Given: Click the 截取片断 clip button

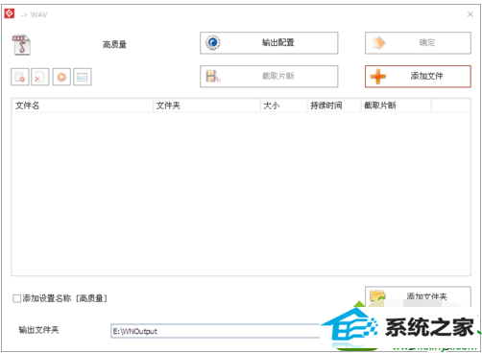Looking at the screenshot, I should click(x=269, y=77).
